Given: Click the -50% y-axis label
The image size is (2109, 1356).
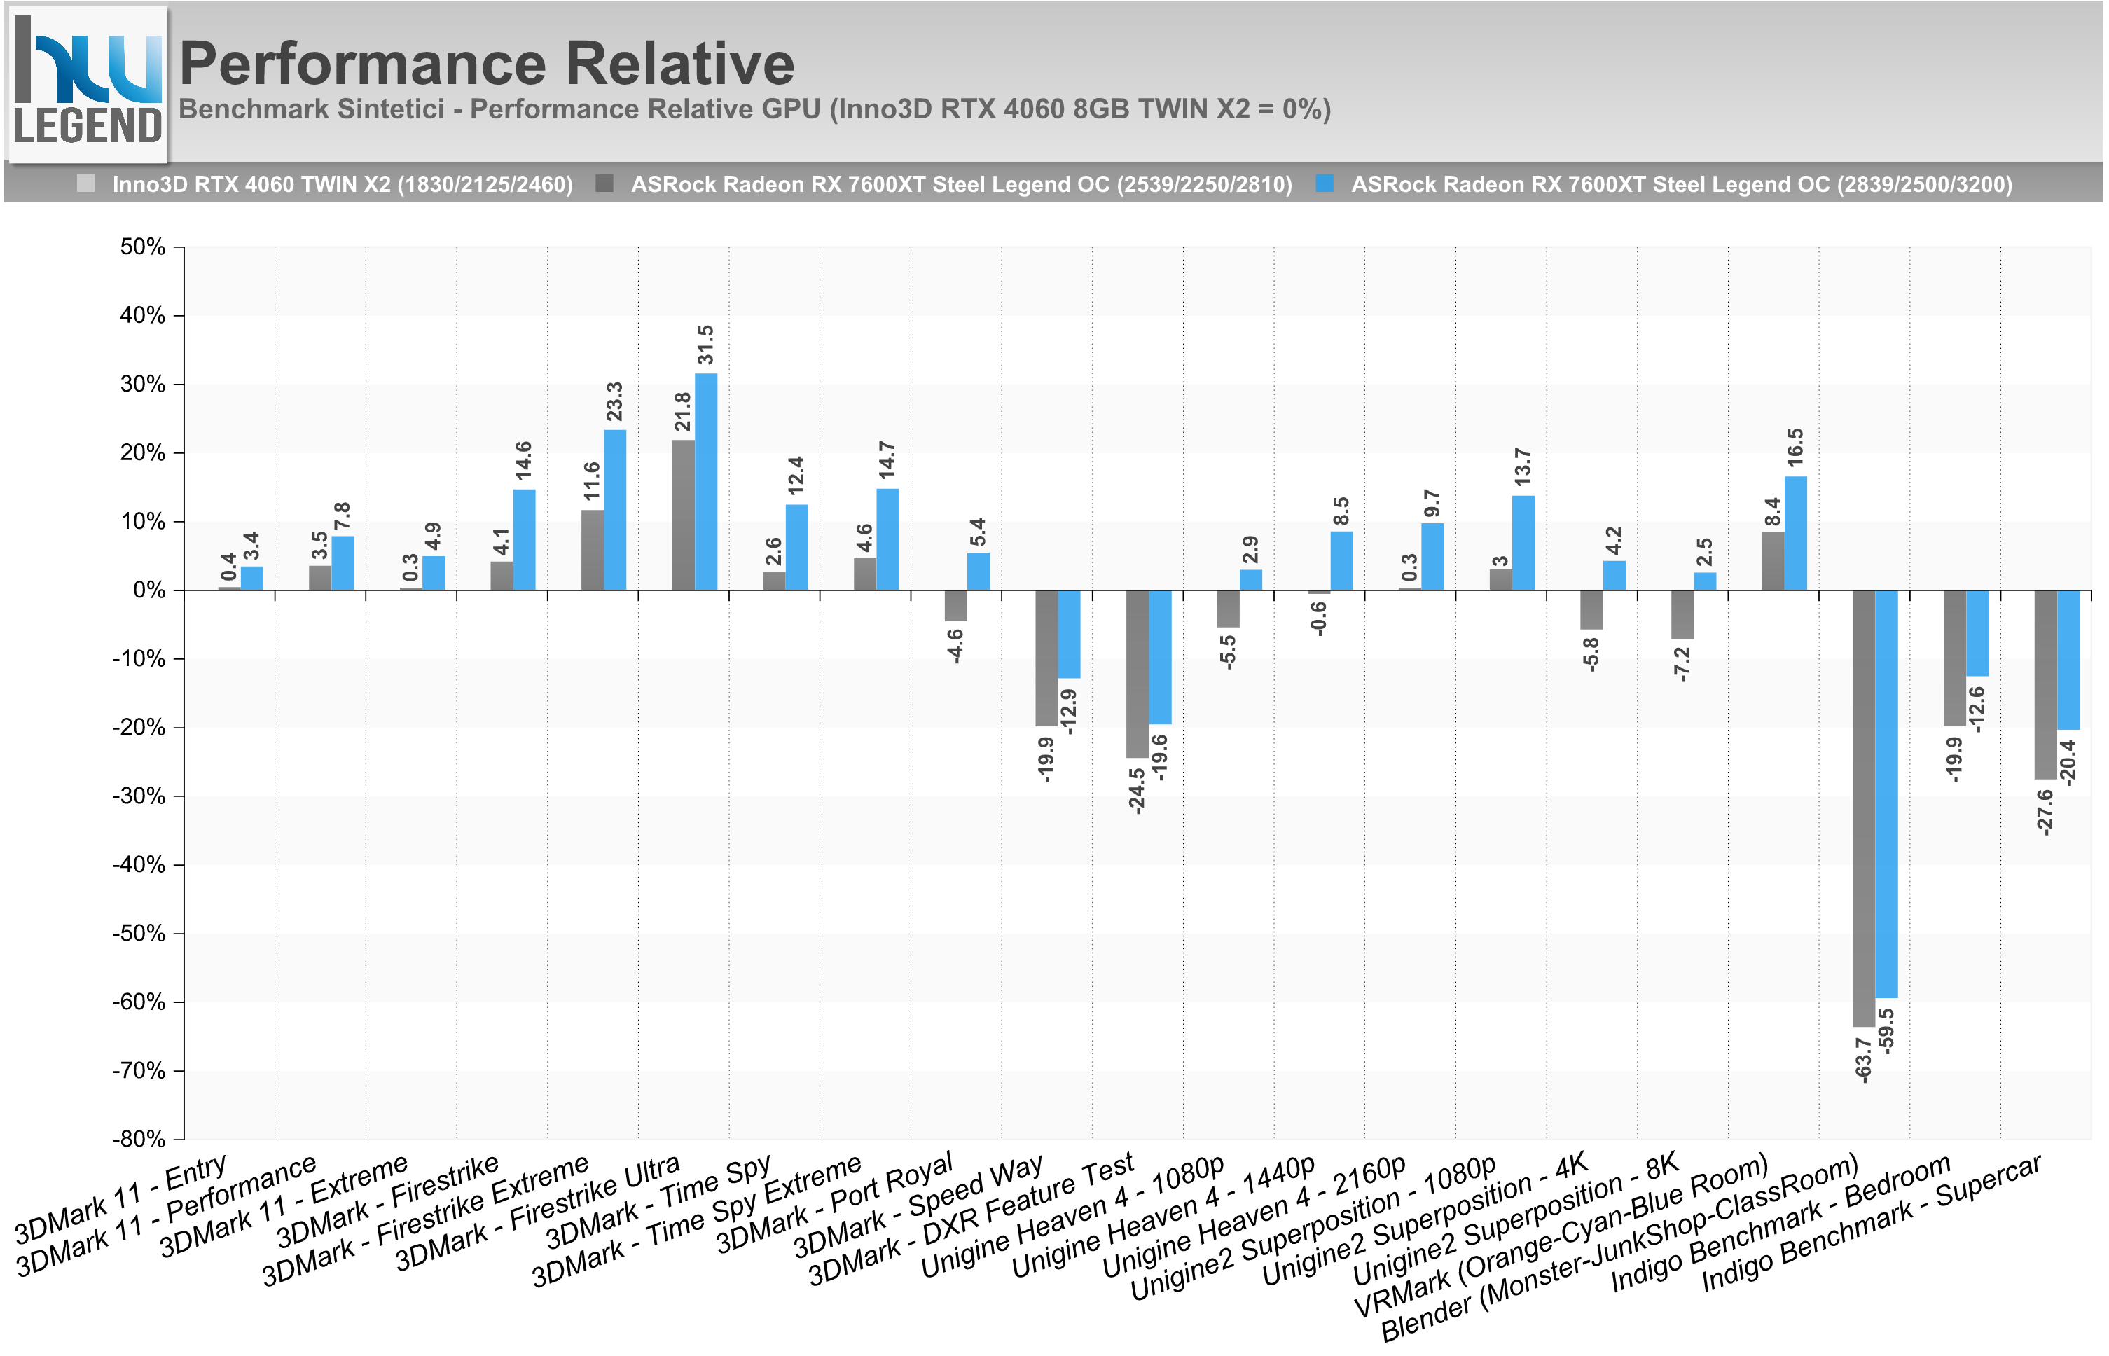Looking at the screenshot, I should point(138,934).
